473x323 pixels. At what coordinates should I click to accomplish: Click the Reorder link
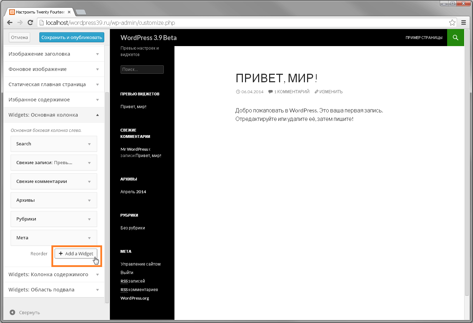point(39,254)
